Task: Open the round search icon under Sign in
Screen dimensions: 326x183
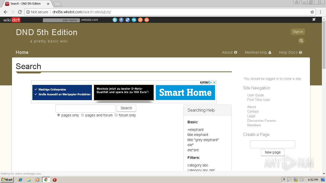Action: [x=301, y=41]
